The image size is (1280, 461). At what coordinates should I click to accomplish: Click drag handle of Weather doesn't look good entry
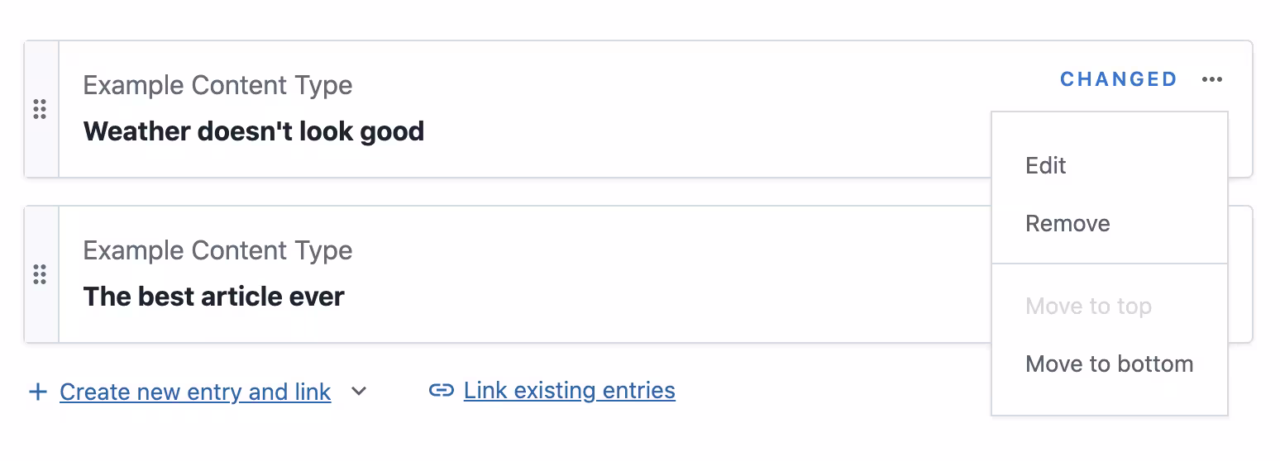tap(40, 109)
